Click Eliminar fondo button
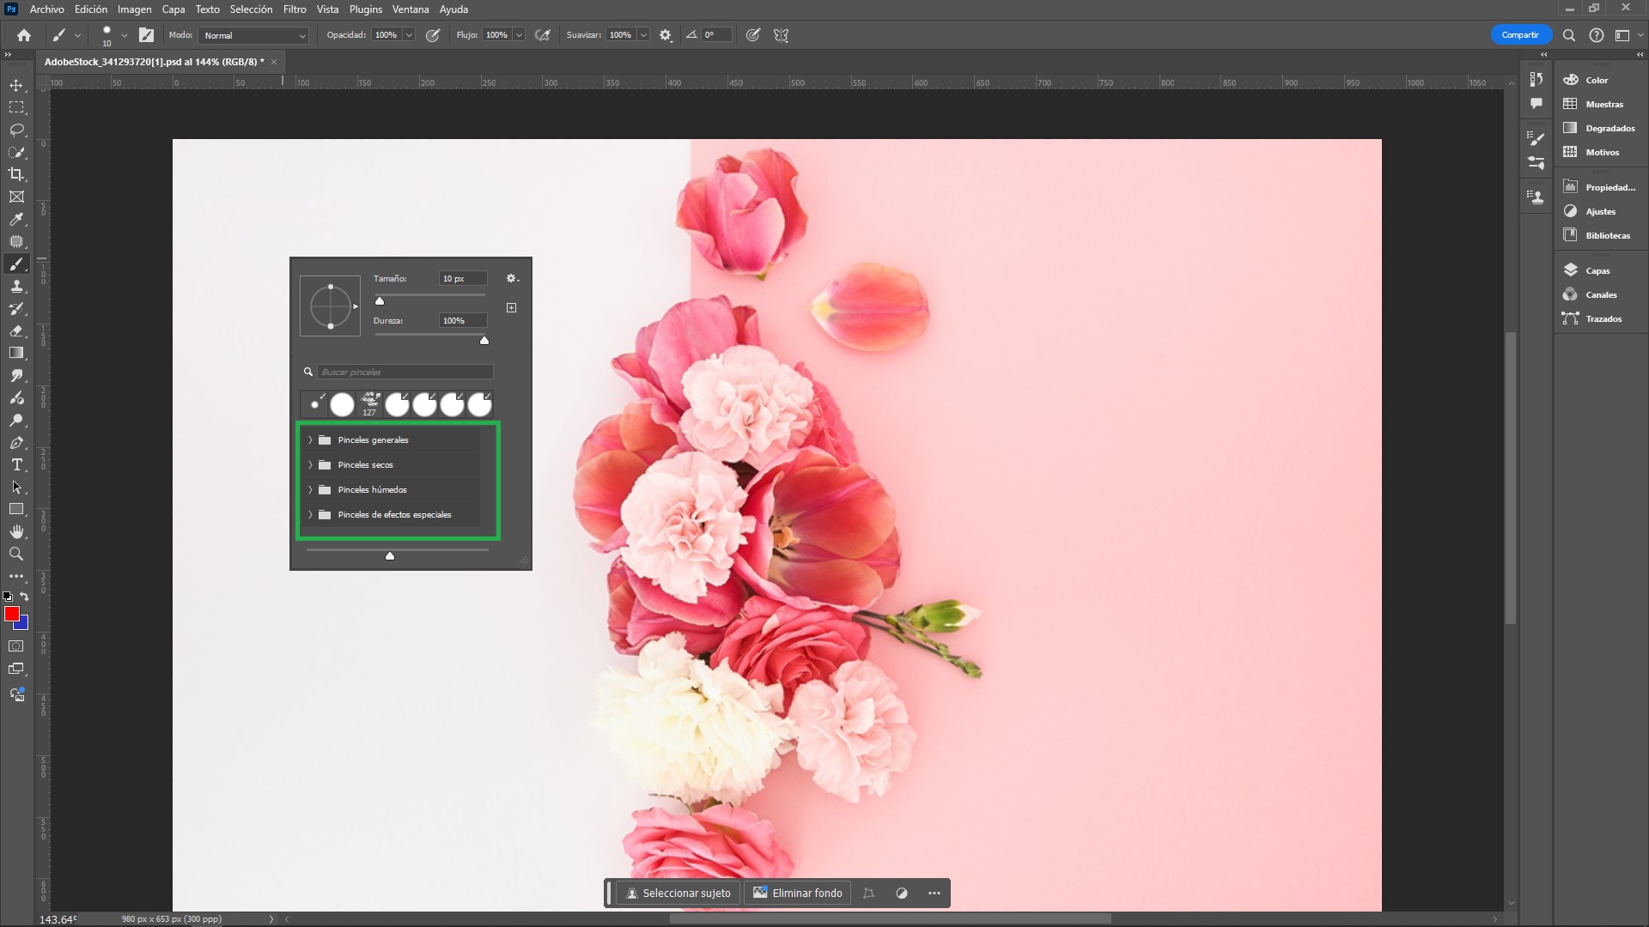The width and height of the screenshot is (1649, 927). click(798, 893)
